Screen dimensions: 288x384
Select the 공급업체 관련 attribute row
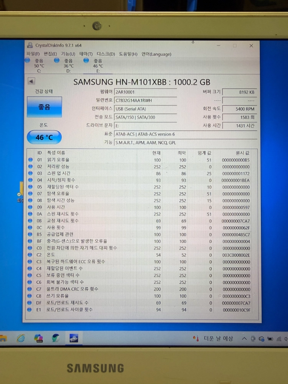click(x=142, y=234)
